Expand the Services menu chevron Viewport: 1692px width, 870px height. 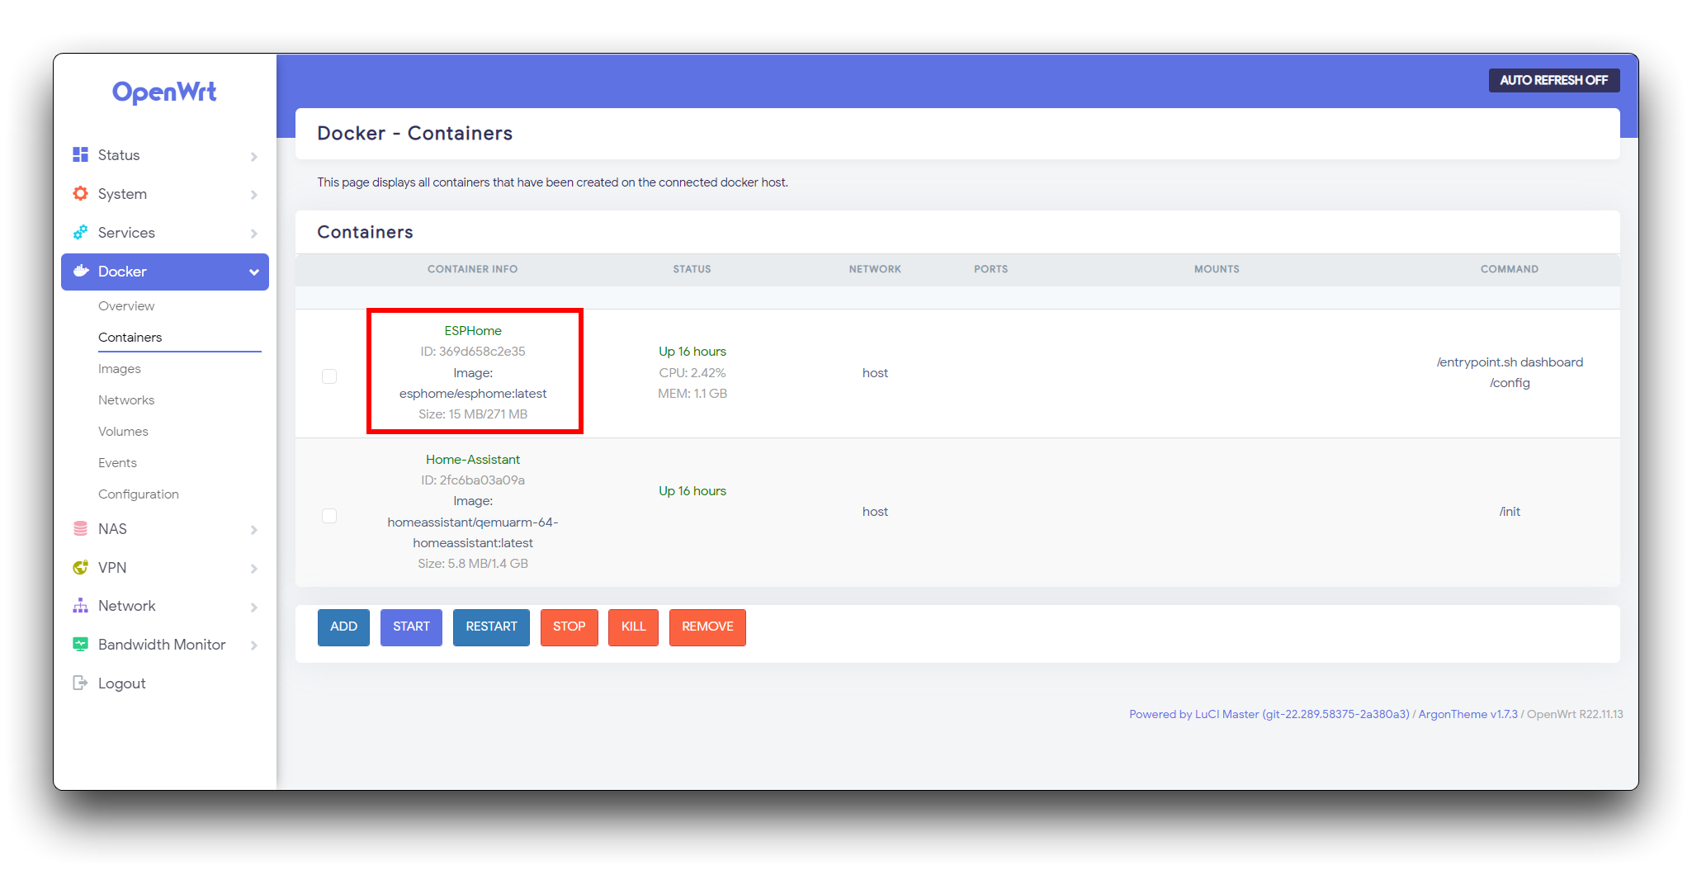coord(254,234)
